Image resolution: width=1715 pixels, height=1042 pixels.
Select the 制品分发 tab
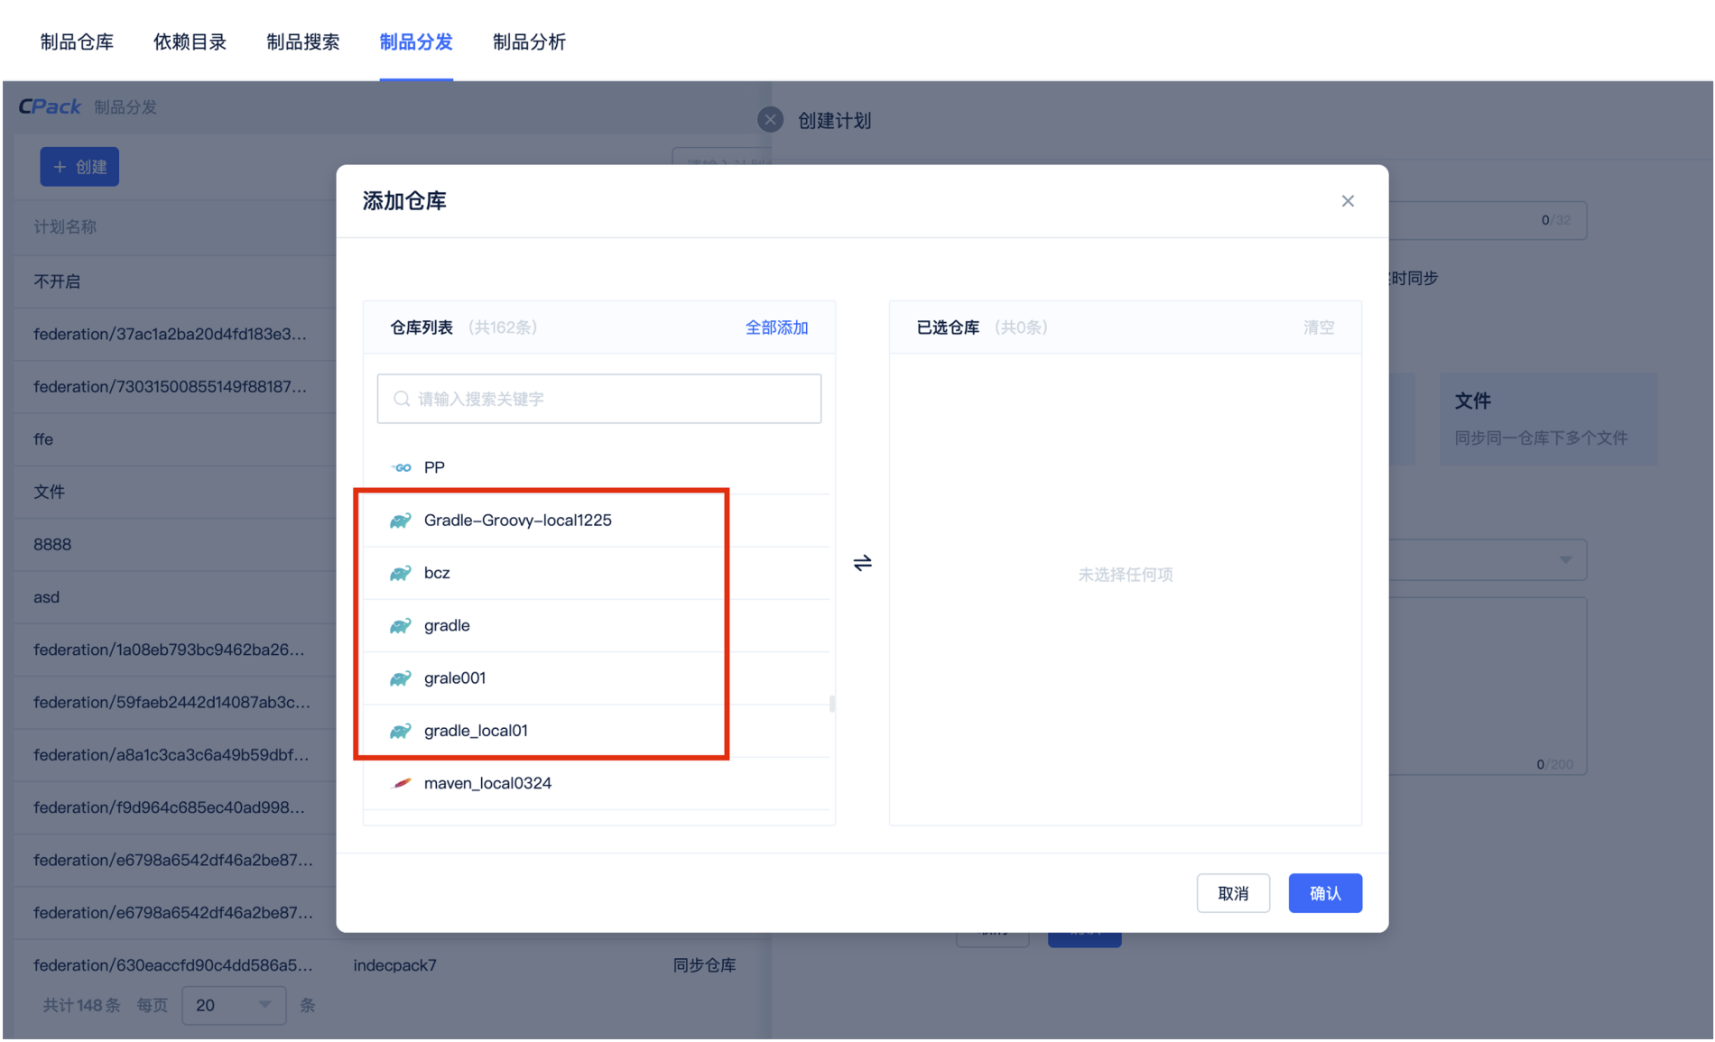[416, 42]
